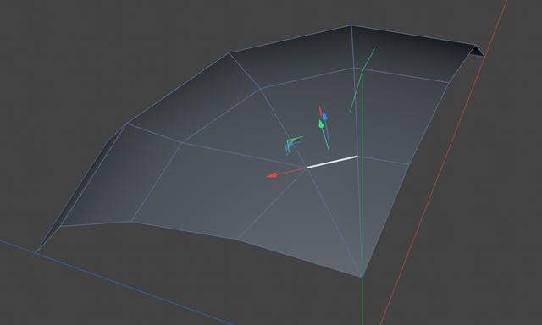Click the green Y-axis gizmo arrow
The image size is (542, 325).
pos(321,124)
